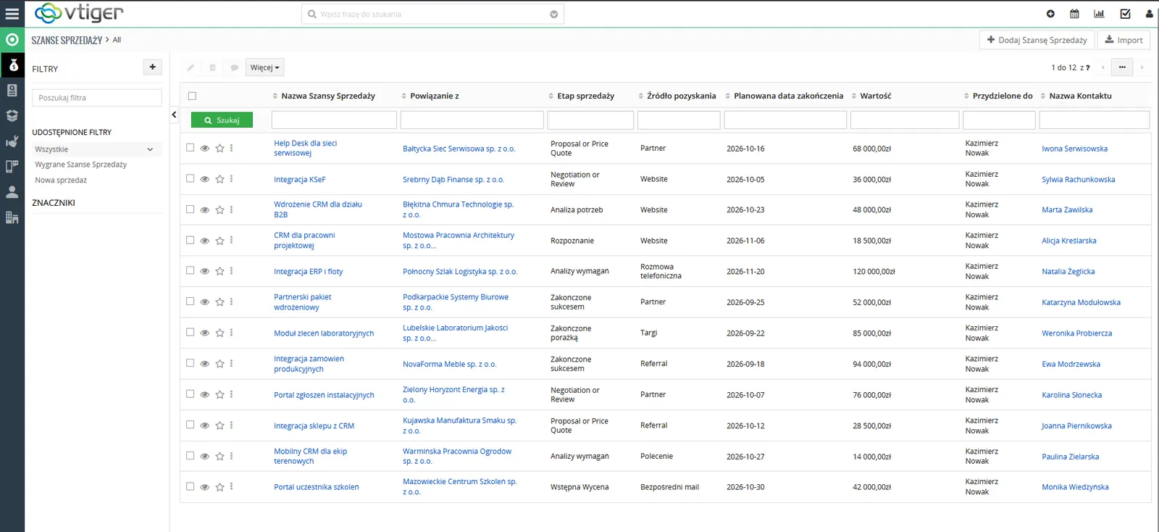Screen dimensions: 1159x532
Task: Click the SZANSE SPRZEDAŻY breadcrumb
Action: coord(67,40)
